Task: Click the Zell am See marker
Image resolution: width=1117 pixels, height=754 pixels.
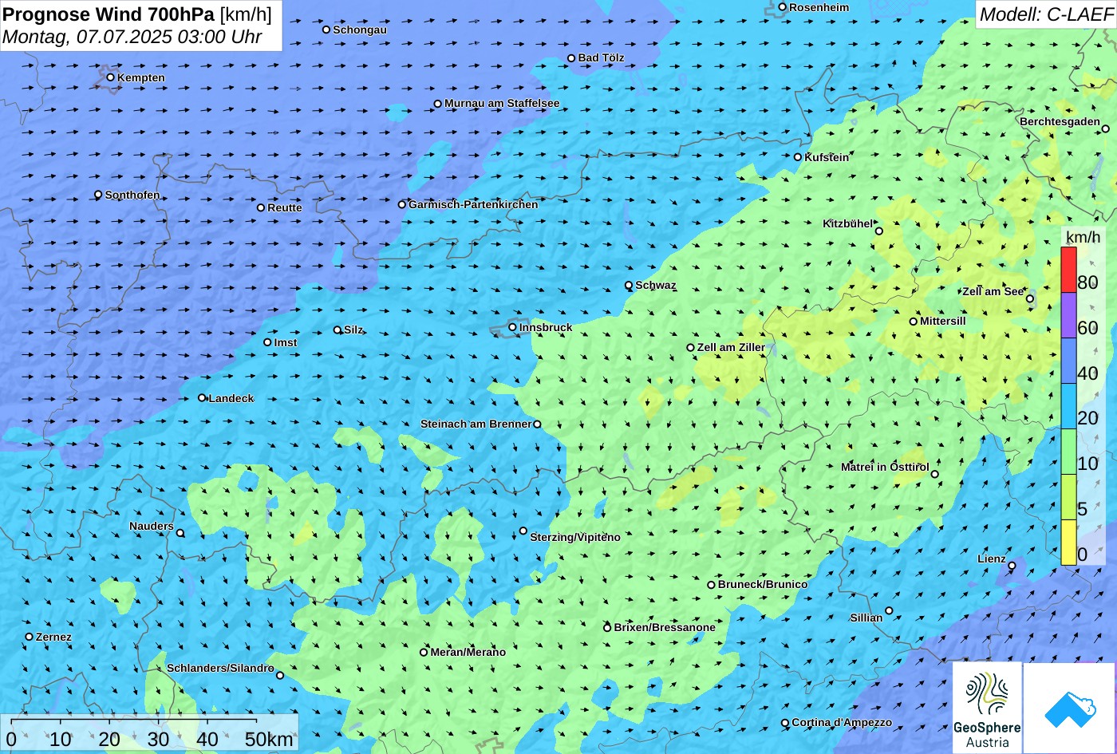Action: [1029, 299]
